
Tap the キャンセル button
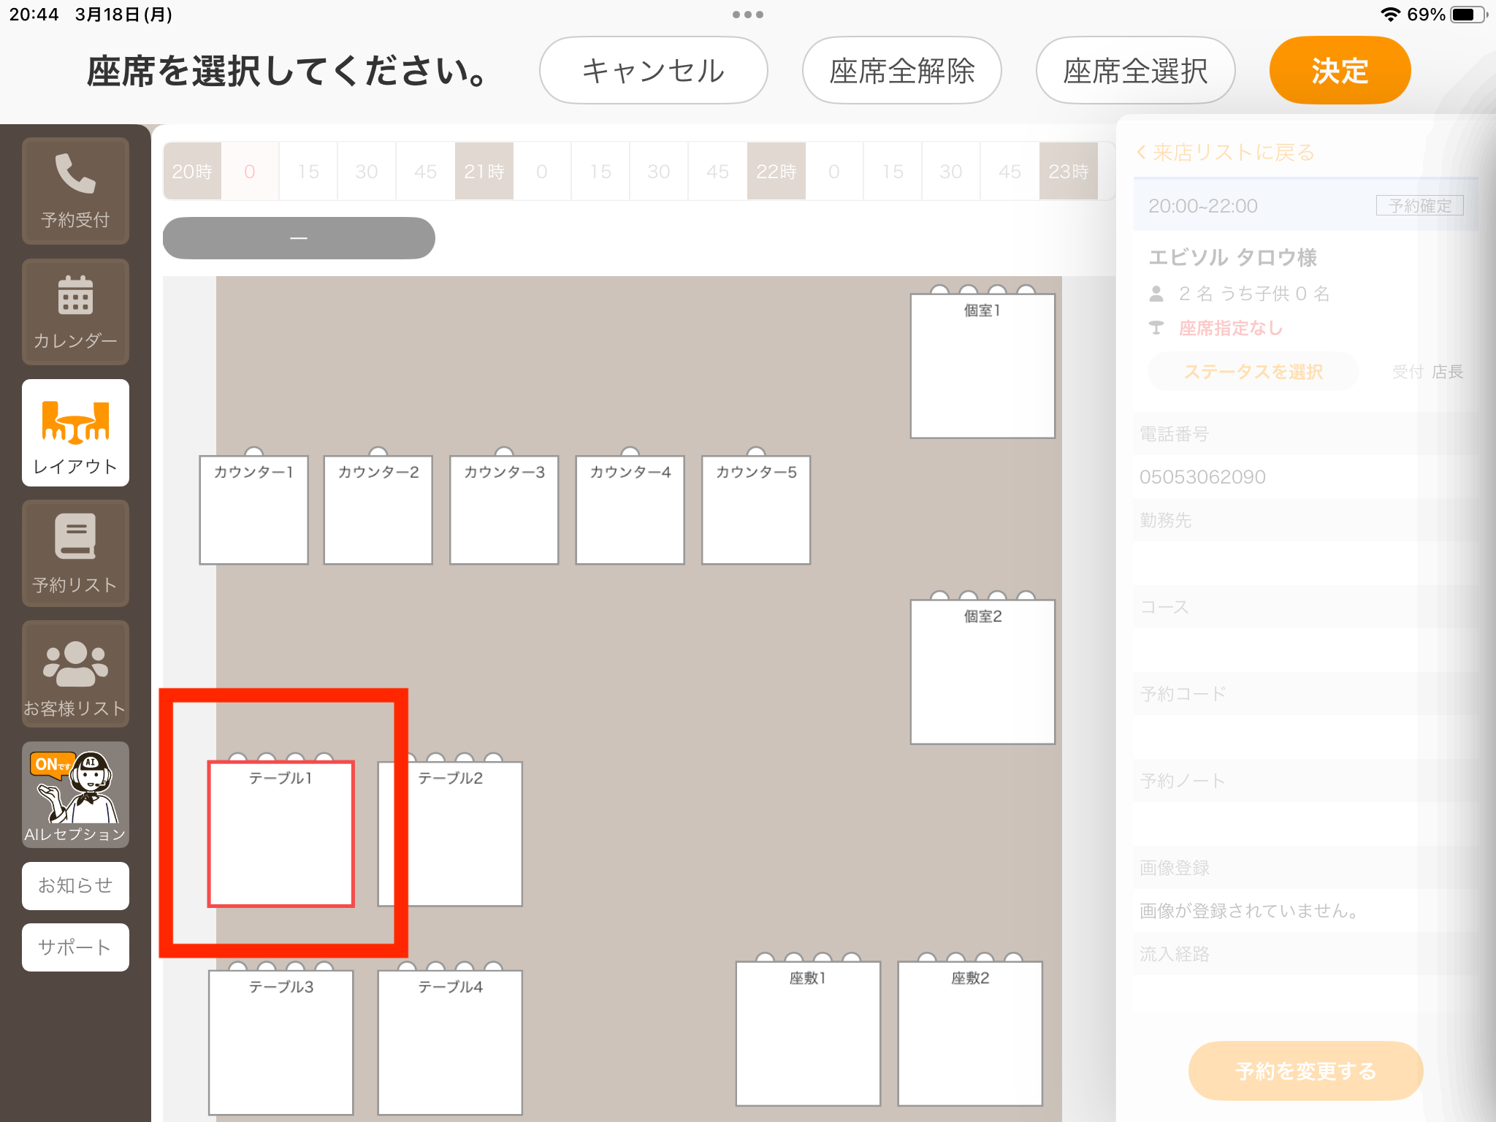tap(653, 71)
